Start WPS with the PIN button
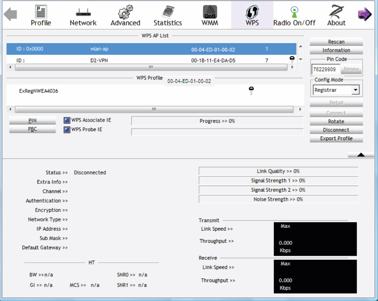Image resolution: width=378 pixels, height=301 pixels. pos(33,121)
